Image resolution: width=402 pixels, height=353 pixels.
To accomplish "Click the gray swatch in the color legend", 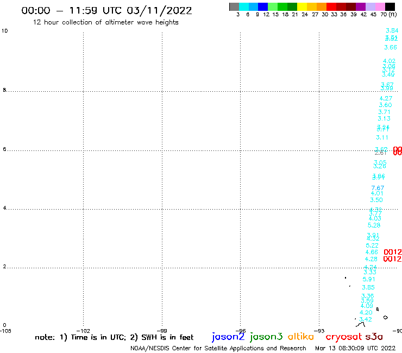I will point(234,7).
